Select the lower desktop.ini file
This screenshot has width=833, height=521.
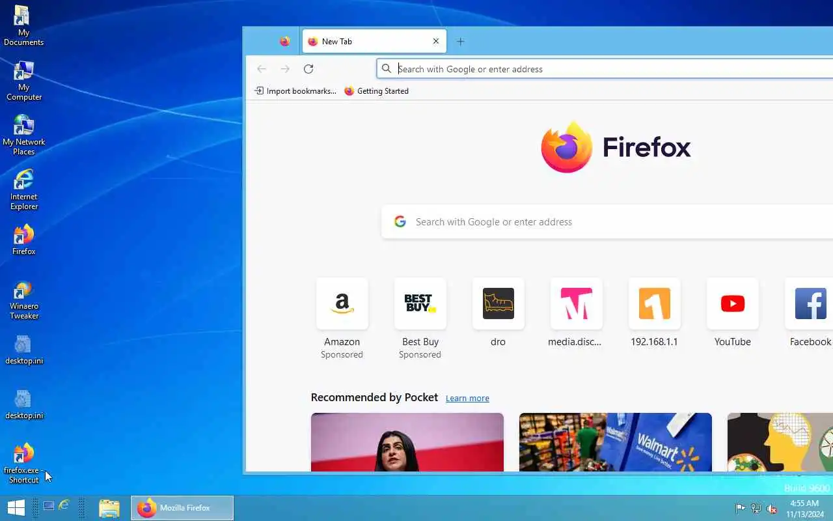pos(23,404)
